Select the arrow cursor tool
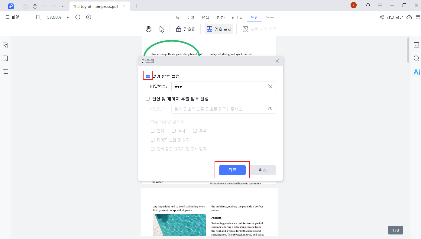Screen dimensions: 421x239 point(162,29)
